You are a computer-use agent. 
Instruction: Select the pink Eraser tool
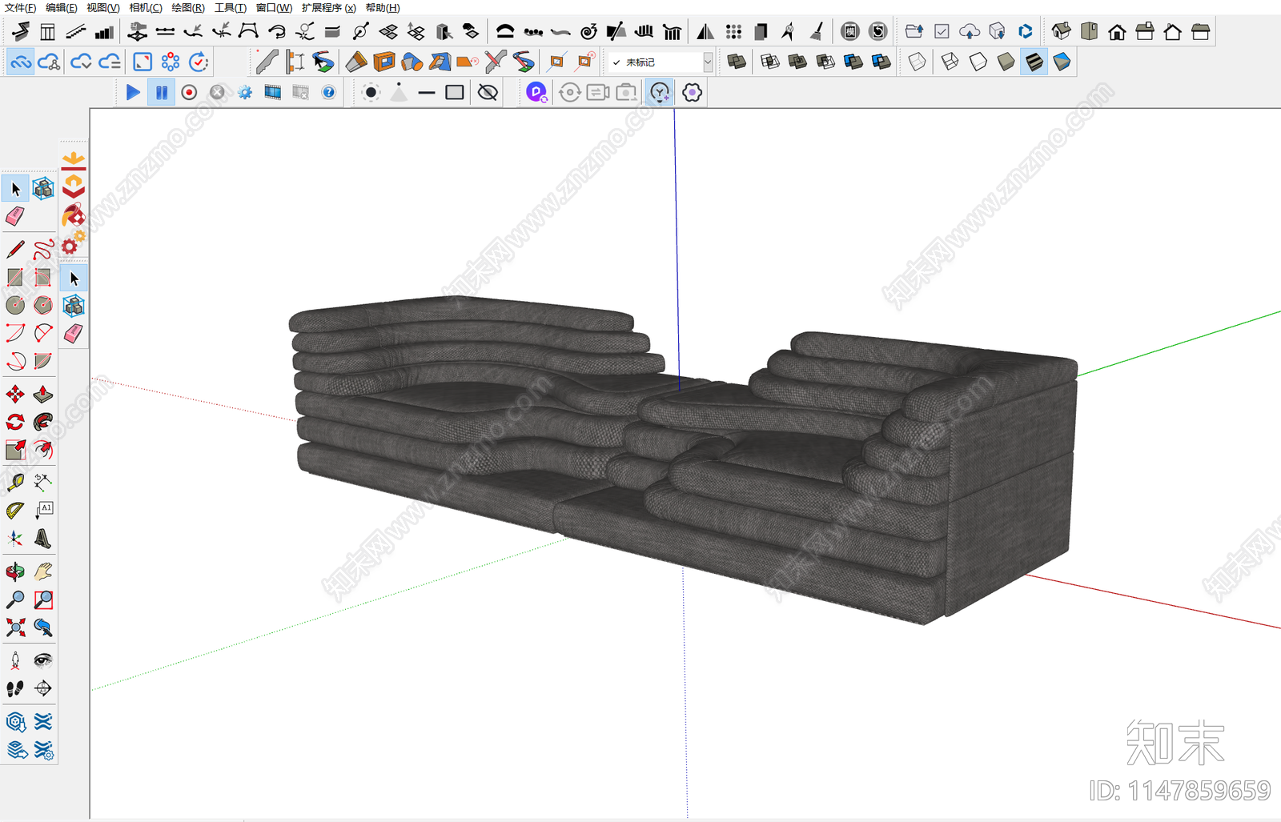coord(15,216)
